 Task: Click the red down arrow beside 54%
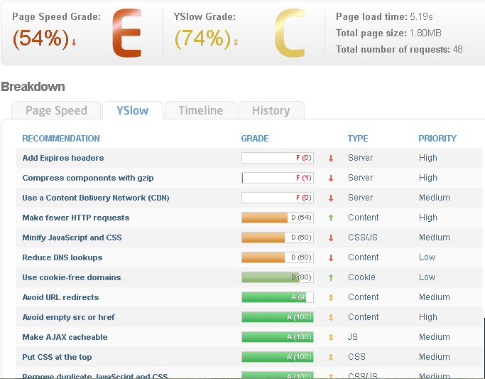(74, 43)
